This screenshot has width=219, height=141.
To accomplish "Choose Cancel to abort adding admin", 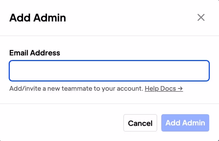I will click(140, 123).
